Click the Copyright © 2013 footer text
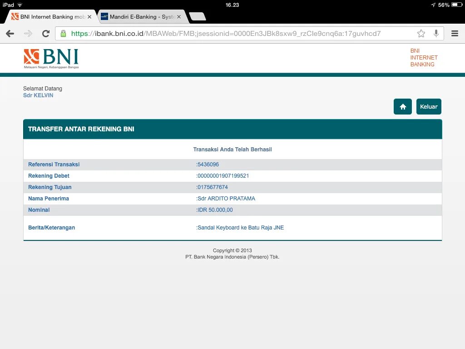 click(232, 250)
